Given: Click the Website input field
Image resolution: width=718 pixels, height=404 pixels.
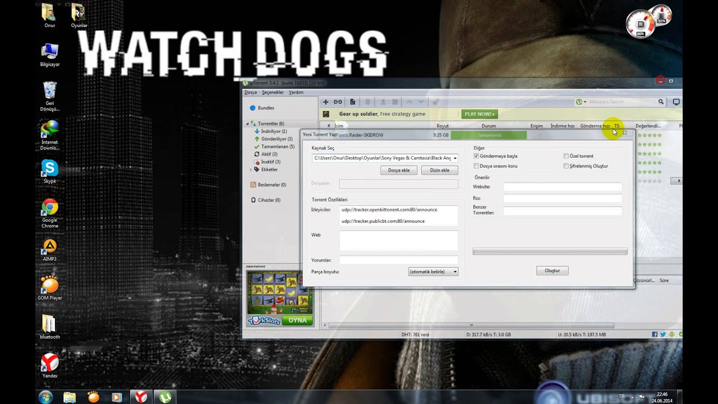Looking at the screenshot, I should pyautogui.click(x=563, y=187).
